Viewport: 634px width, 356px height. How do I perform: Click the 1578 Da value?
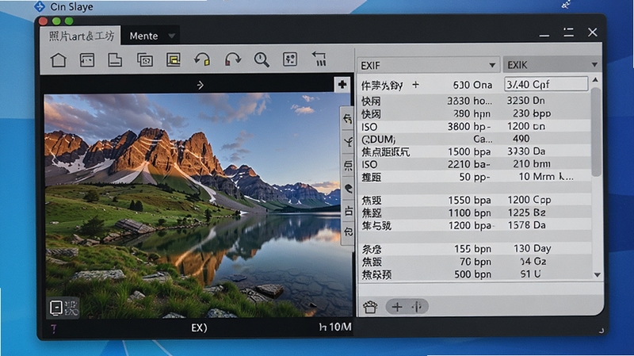pos(526,225)
